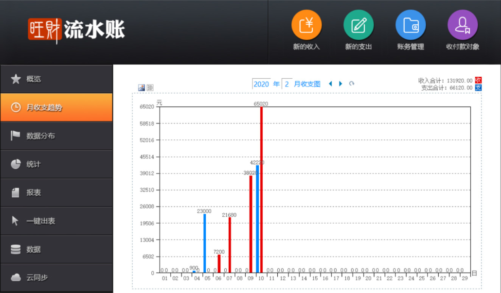Click the 新的收入 orange icon
Viewport: 501px width, 293px height.
click(306, 25)
